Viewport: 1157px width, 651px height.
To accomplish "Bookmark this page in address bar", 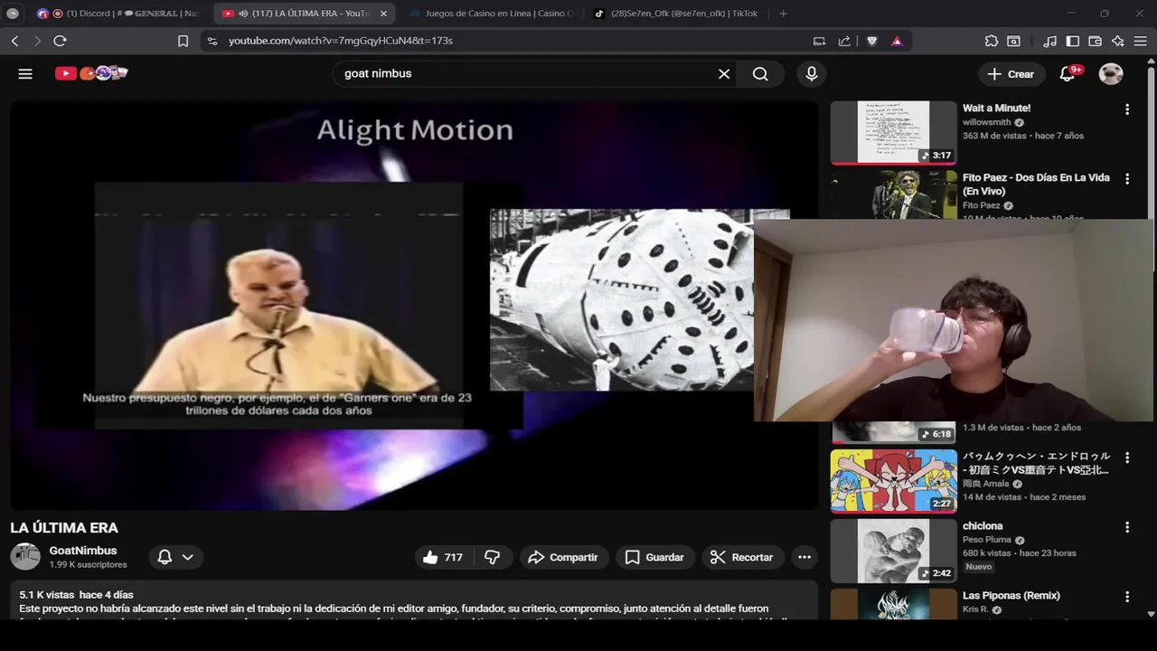I will pyautogui.click(x=183, y=41).
